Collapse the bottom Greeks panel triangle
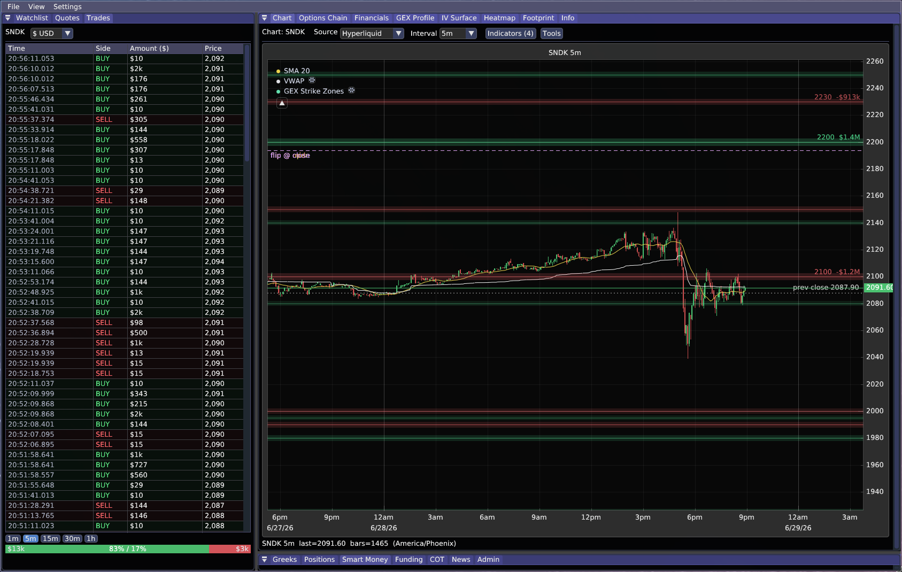 point(264,559)
